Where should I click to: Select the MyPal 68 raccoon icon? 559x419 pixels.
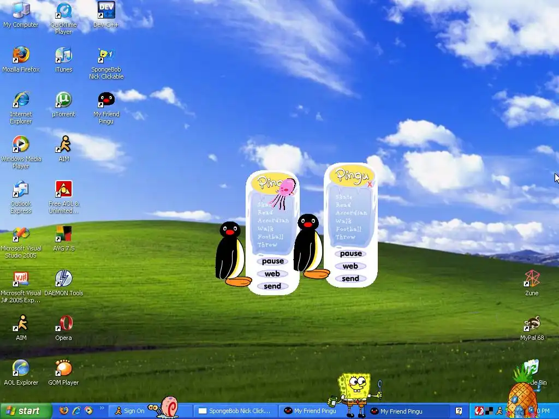(x=532, y=328)
